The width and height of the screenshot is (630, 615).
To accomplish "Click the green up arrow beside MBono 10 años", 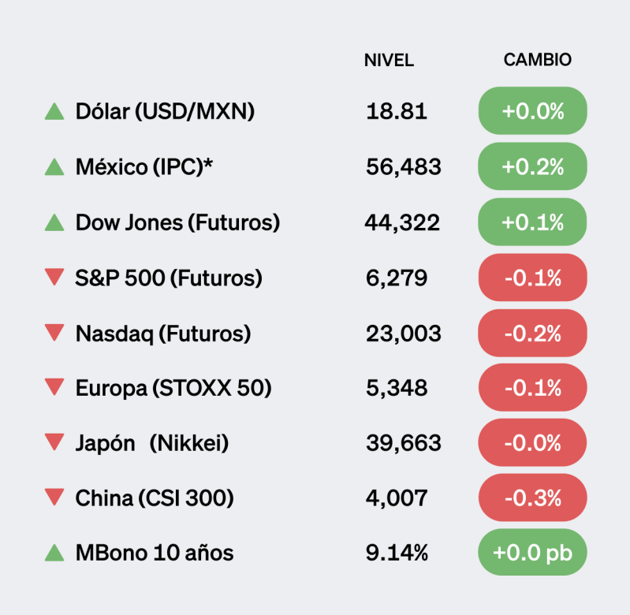I will 54,553.
